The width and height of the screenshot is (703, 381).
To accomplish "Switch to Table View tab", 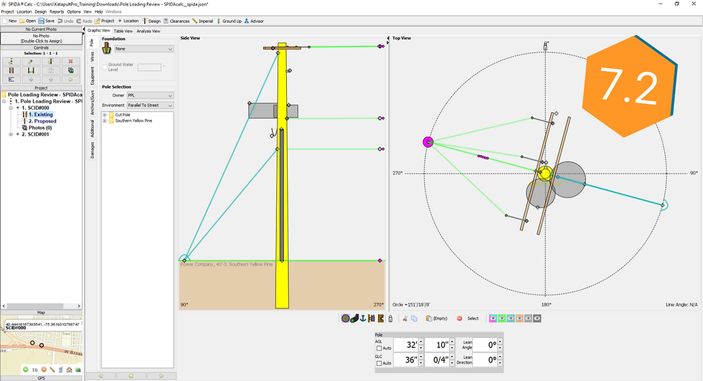I will click(x=123, y=31).
